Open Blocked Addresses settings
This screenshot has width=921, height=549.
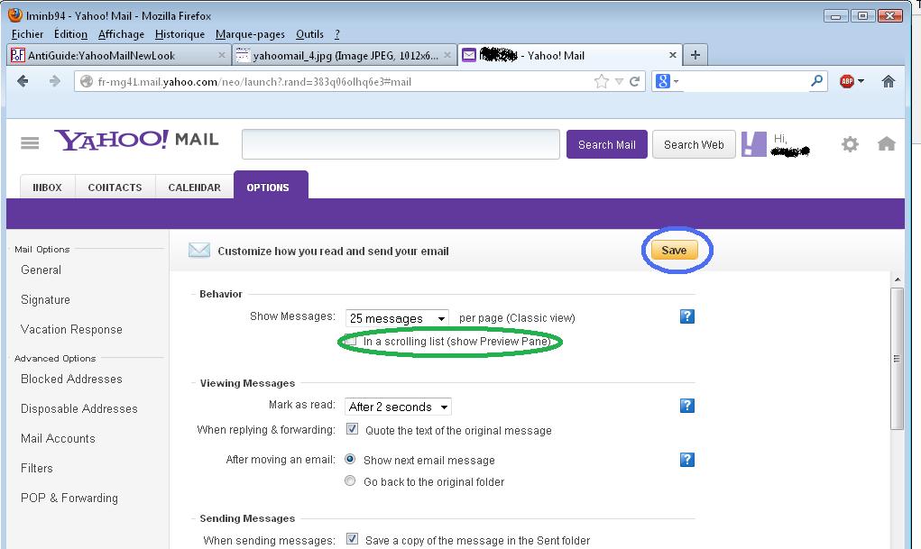coord(71,380)
